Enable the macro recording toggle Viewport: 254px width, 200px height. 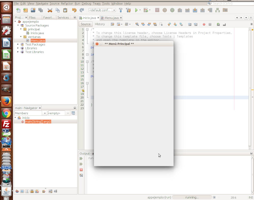(204, 24)
